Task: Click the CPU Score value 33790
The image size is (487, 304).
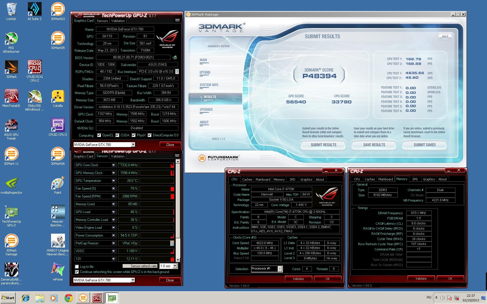Action: [341, 102]
